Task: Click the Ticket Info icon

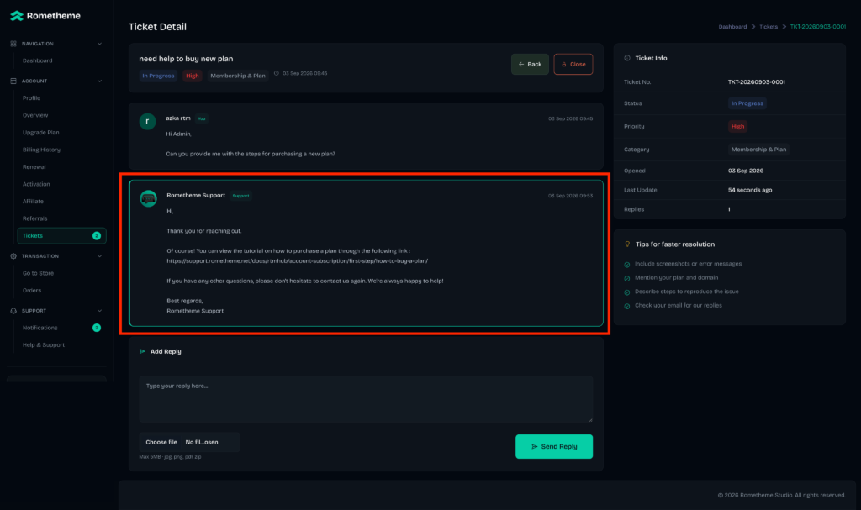Action: point(627,58)
